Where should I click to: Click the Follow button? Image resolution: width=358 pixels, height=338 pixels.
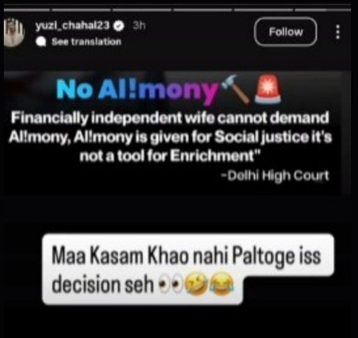pos(286,32)
